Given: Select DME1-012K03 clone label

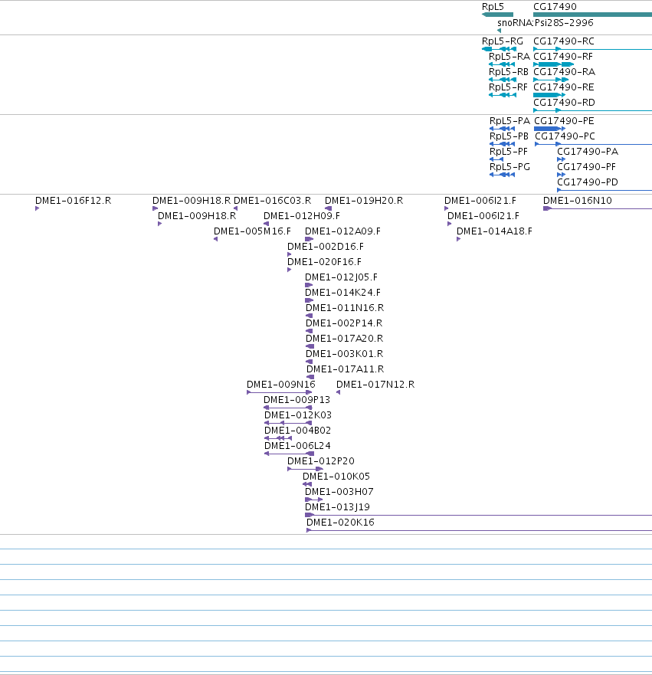Looking at the screenshot, I should 298,415.
